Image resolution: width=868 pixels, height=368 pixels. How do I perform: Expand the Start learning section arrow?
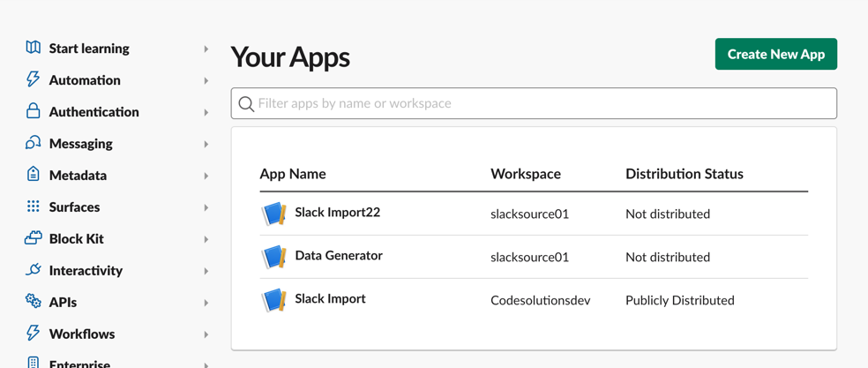point(206,49)
